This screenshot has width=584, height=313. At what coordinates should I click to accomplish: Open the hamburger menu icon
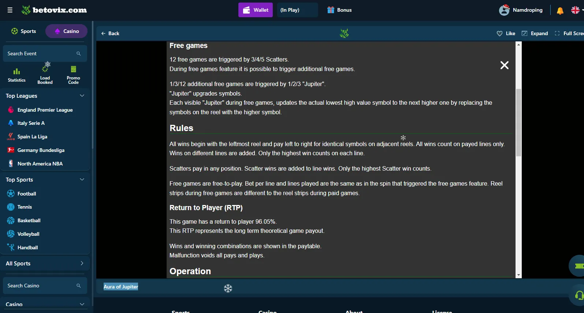coord(10,10)
